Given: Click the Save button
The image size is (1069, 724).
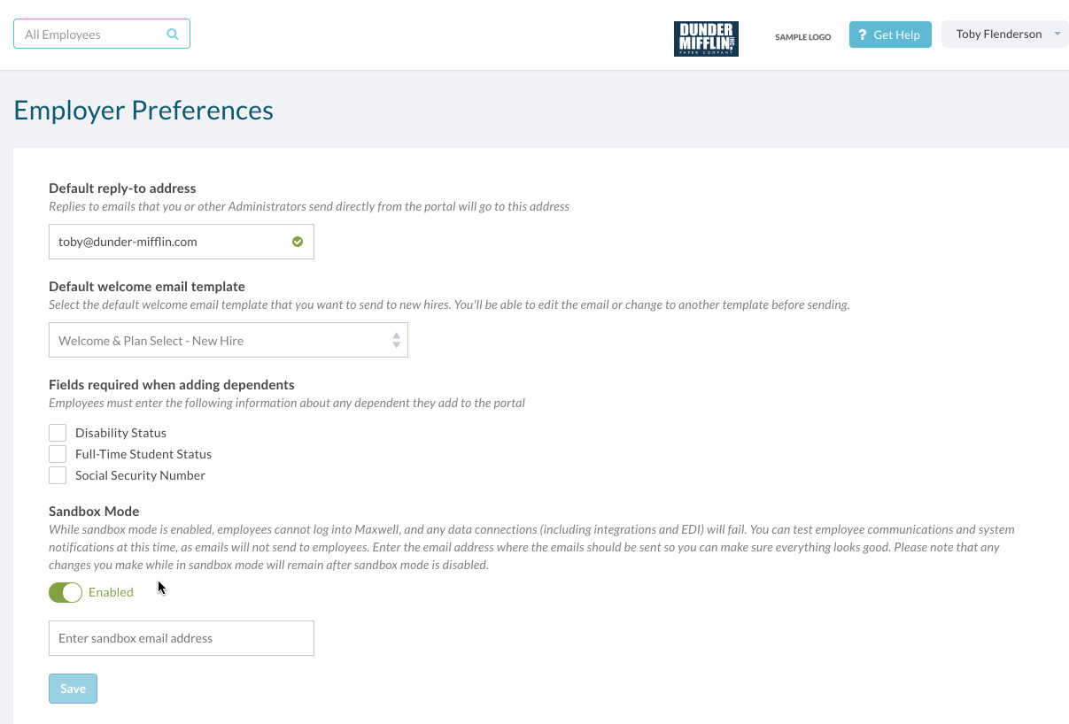Looking at the screenshot, I should click(x=73, y=689).
